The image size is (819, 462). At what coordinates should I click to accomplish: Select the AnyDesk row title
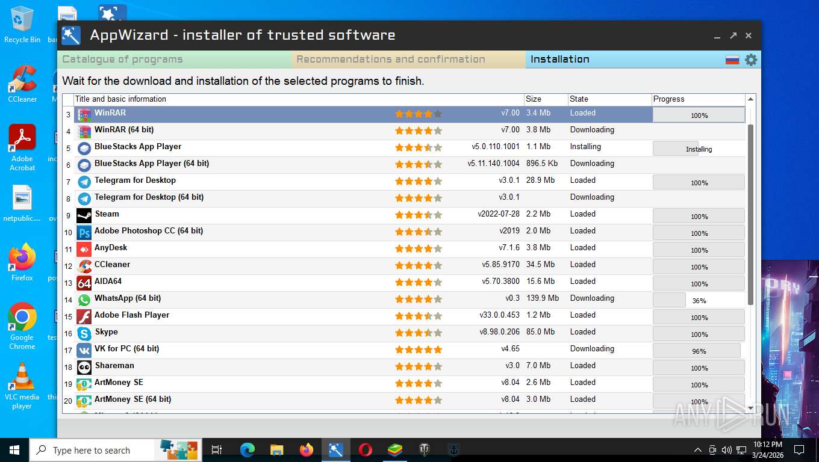[x=111, y=247]
